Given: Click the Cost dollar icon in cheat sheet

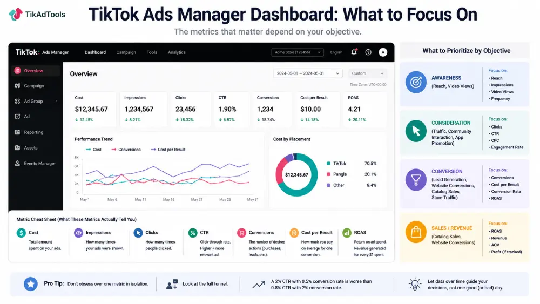Looking at the screenshot, I should 21,233.
